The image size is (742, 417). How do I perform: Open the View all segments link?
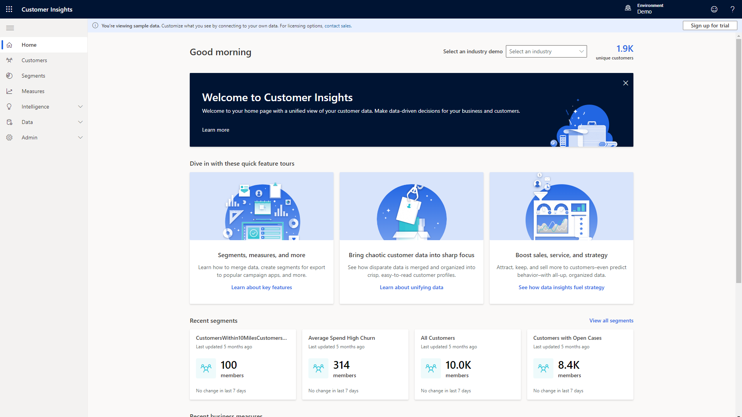pos(611,320)
